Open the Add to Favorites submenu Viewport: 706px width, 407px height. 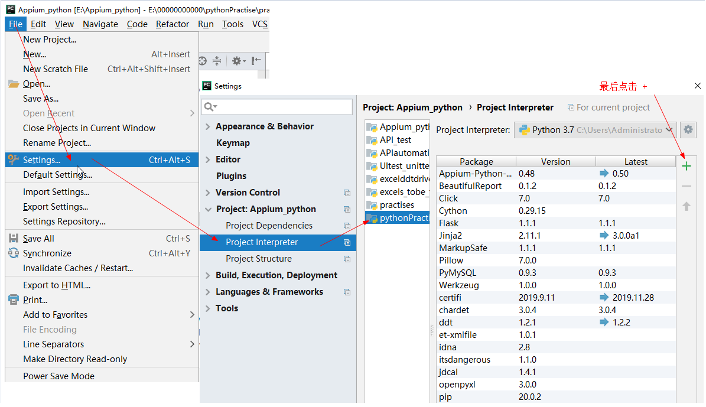pyautogui.click(x=102, y=315)
